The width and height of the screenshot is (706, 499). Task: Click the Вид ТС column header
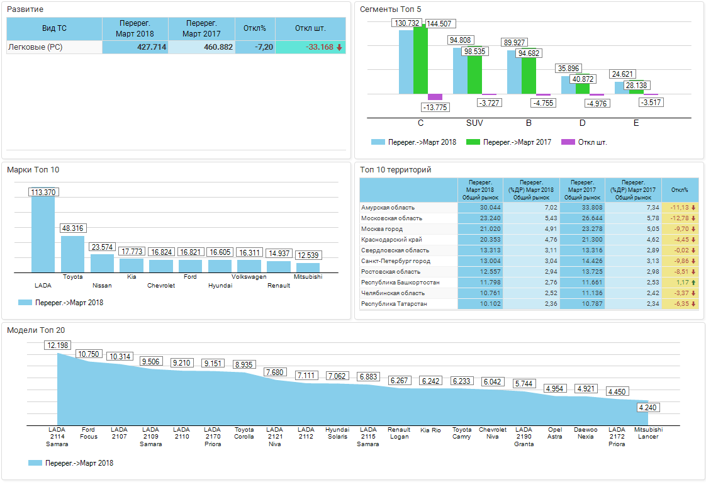click(x=54, y=28)
